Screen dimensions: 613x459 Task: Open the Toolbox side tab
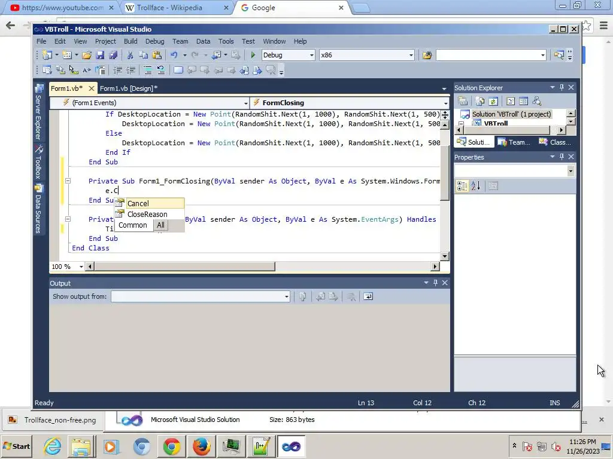[x=39, y=162]
